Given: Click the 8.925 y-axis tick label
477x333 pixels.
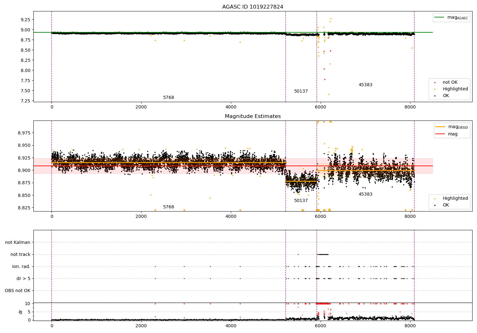Looking at the screenshot, I should click(x=24, y=158).
